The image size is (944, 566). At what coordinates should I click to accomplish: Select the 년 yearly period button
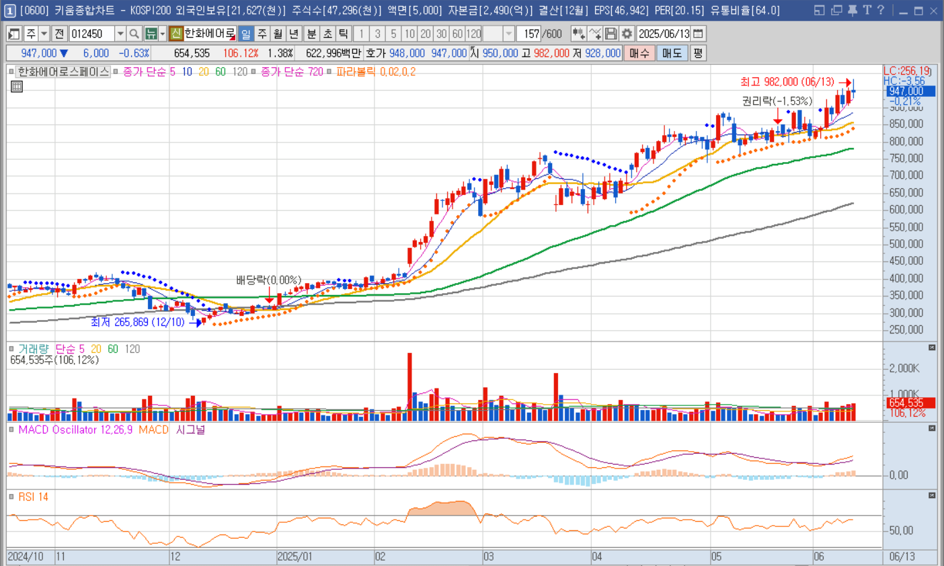(294, 34)
